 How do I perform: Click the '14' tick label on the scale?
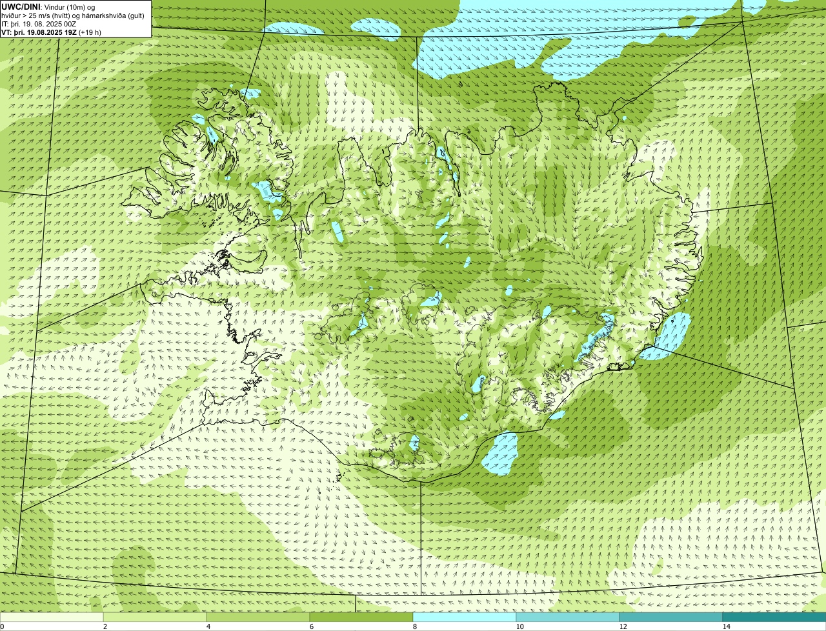726,626
